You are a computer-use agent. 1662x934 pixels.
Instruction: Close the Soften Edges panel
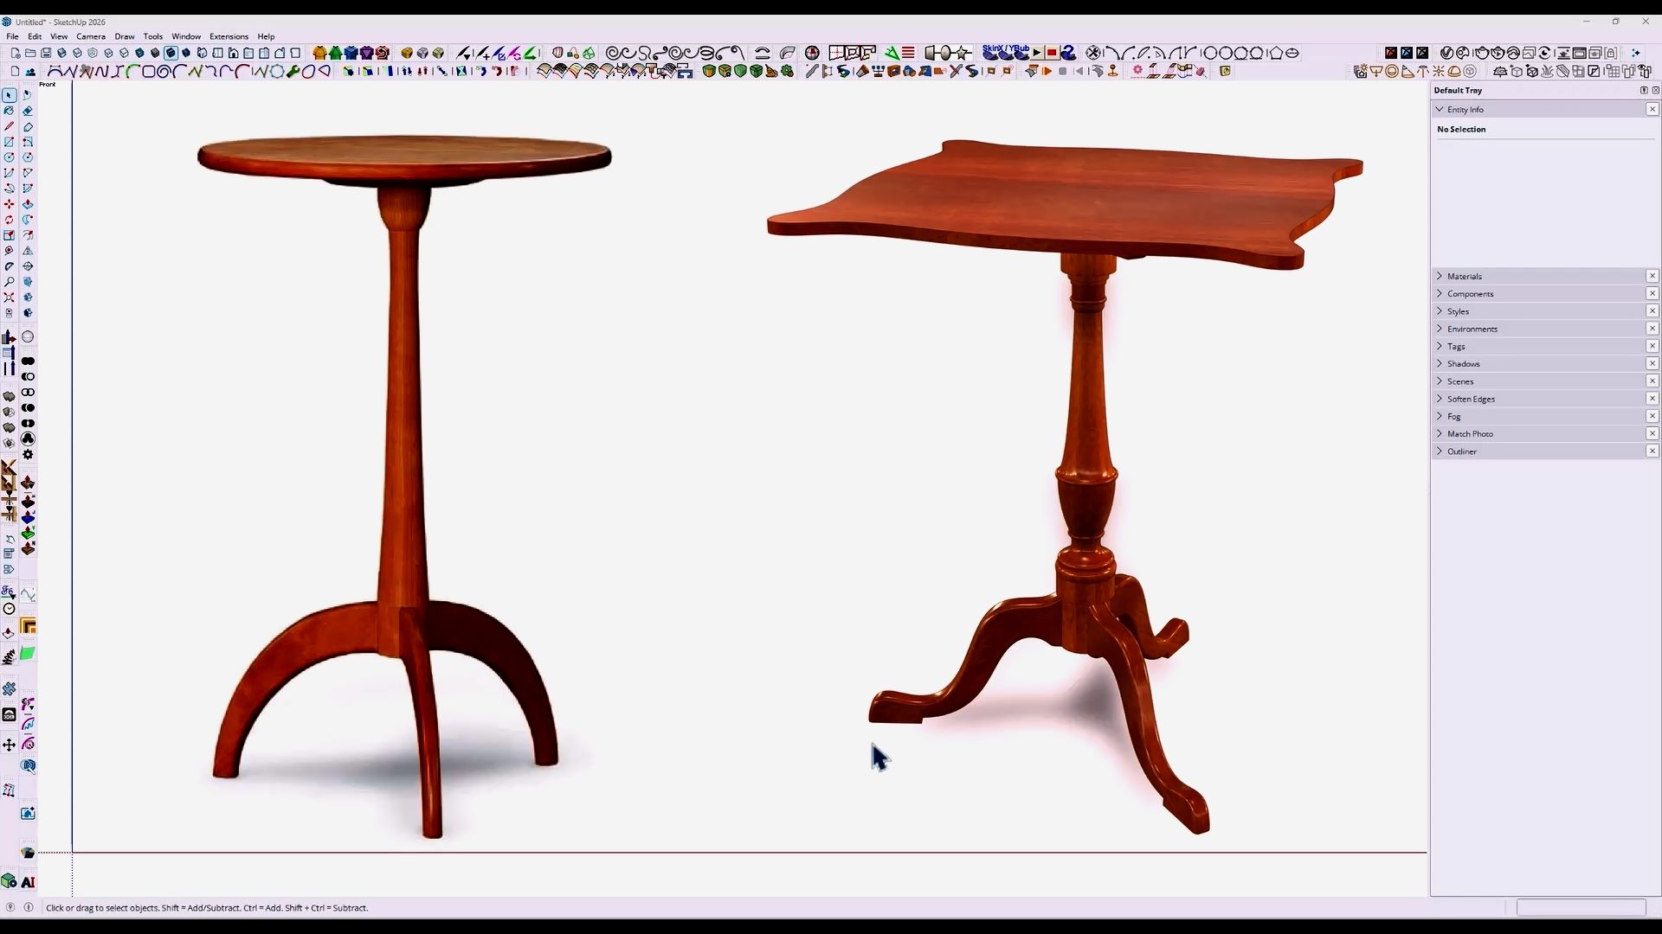[1652, 399]
